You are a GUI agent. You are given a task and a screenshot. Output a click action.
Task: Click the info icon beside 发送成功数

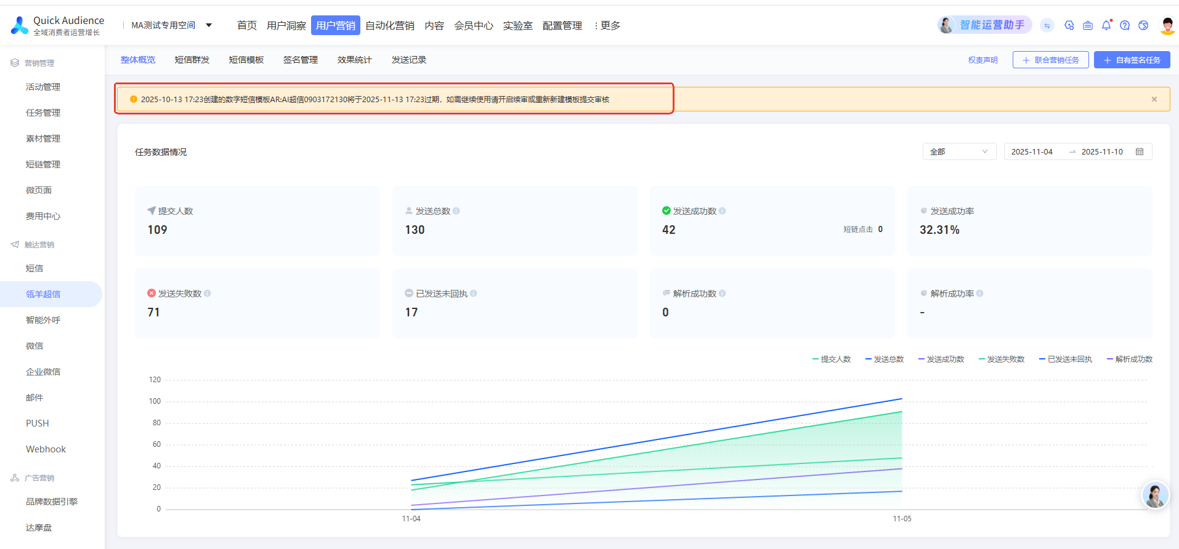(x=723, y=211)
